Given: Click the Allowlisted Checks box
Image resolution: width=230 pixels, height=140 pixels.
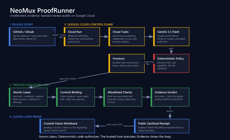Looking at the screenshot, I should (123, 97).
